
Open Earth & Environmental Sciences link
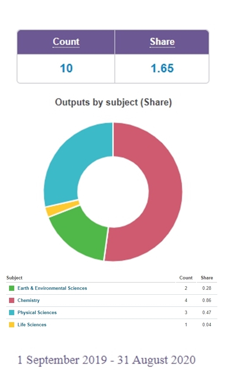pyautogui.click(x=52, y=288)
